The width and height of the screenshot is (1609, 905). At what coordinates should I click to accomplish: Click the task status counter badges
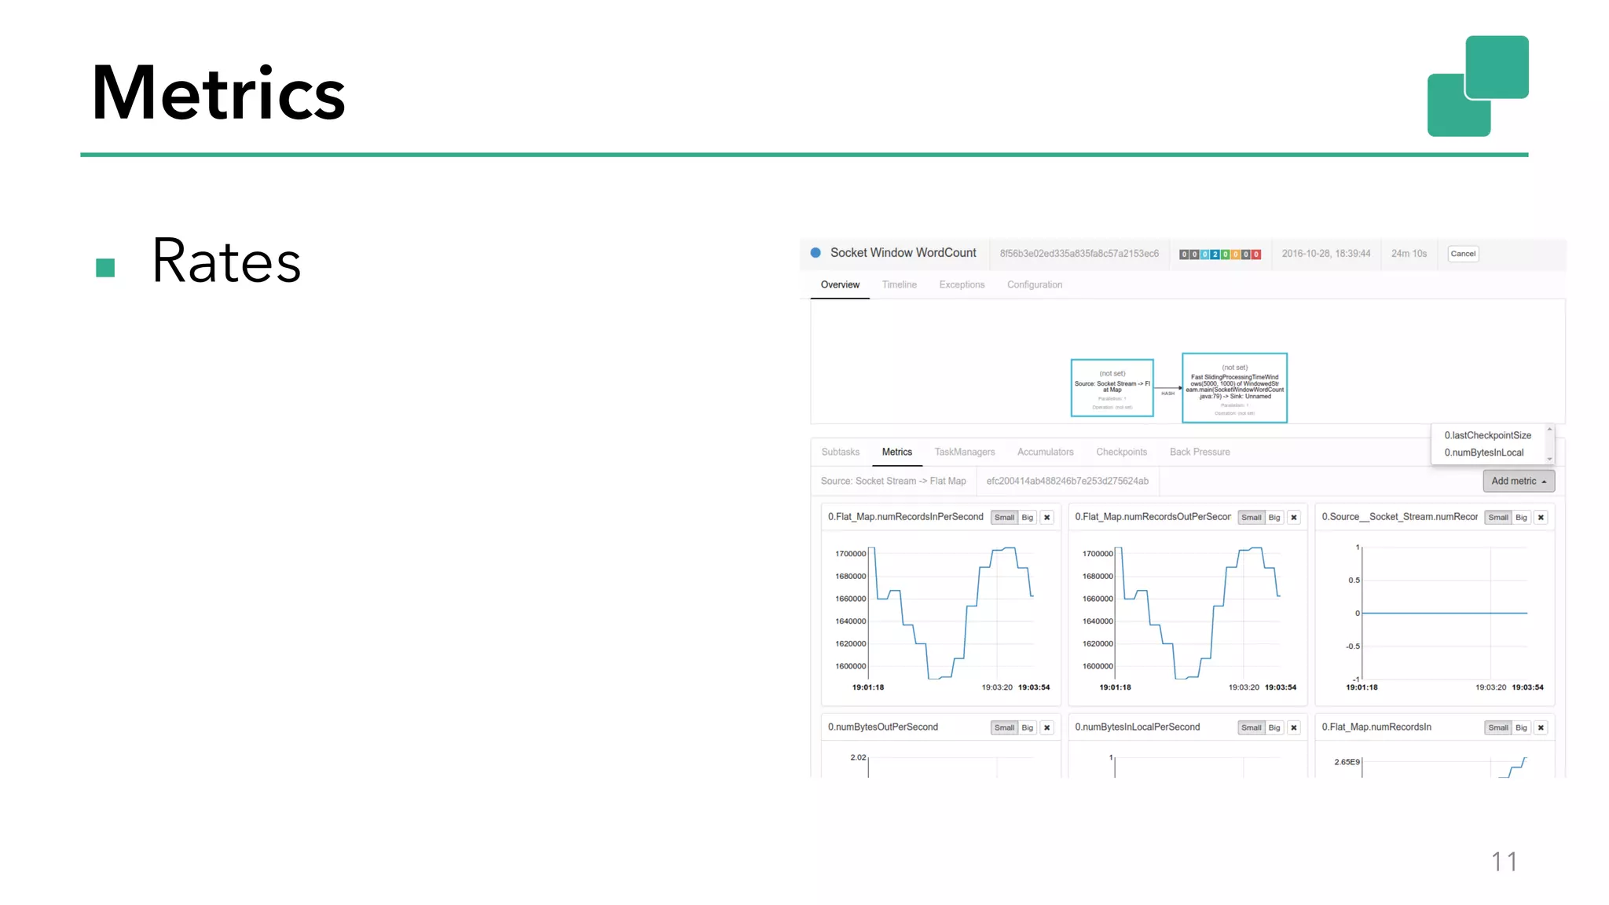point(1219,255)
